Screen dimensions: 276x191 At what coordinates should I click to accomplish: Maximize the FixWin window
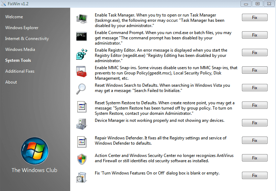click(257, 4)
